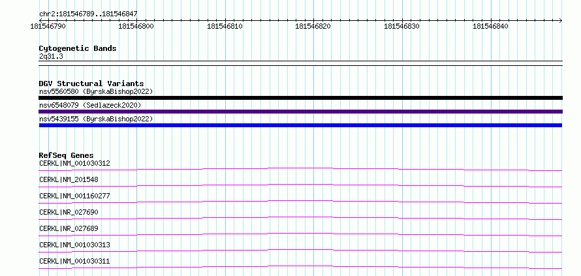The height and width of the screenshot is (276, 581).
Task: Click ruler position 181546840
Action: (x=491, y=26)
